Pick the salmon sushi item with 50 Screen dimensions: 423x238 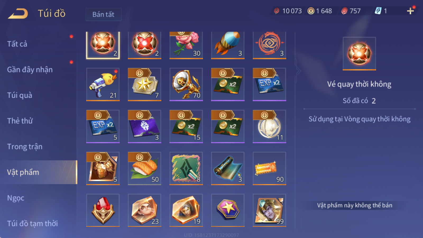(144, 168)
